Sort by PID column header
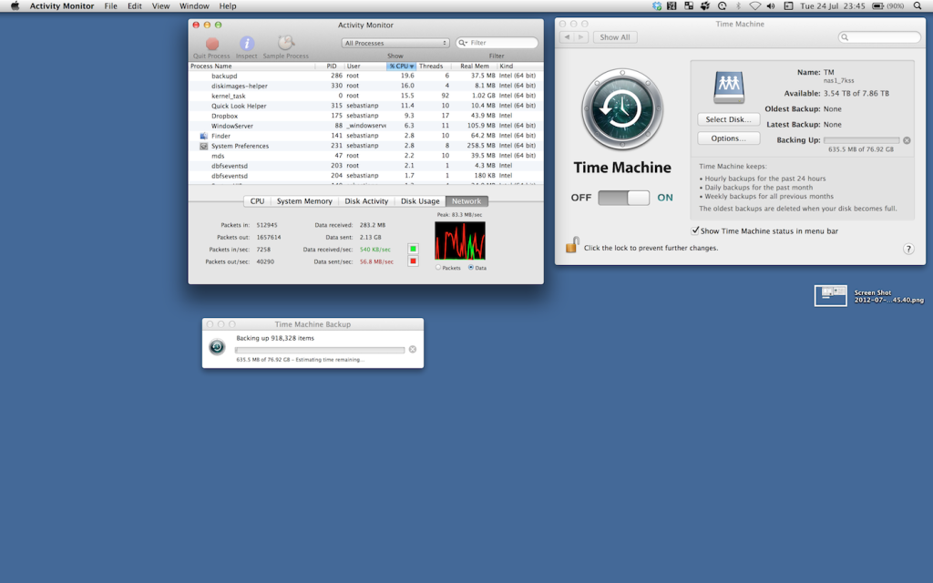This screenshot has height=583, width=933. (x=330, y=66)
